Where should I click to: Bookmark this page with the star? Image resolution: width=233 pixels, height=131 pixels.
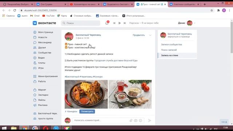212,10
